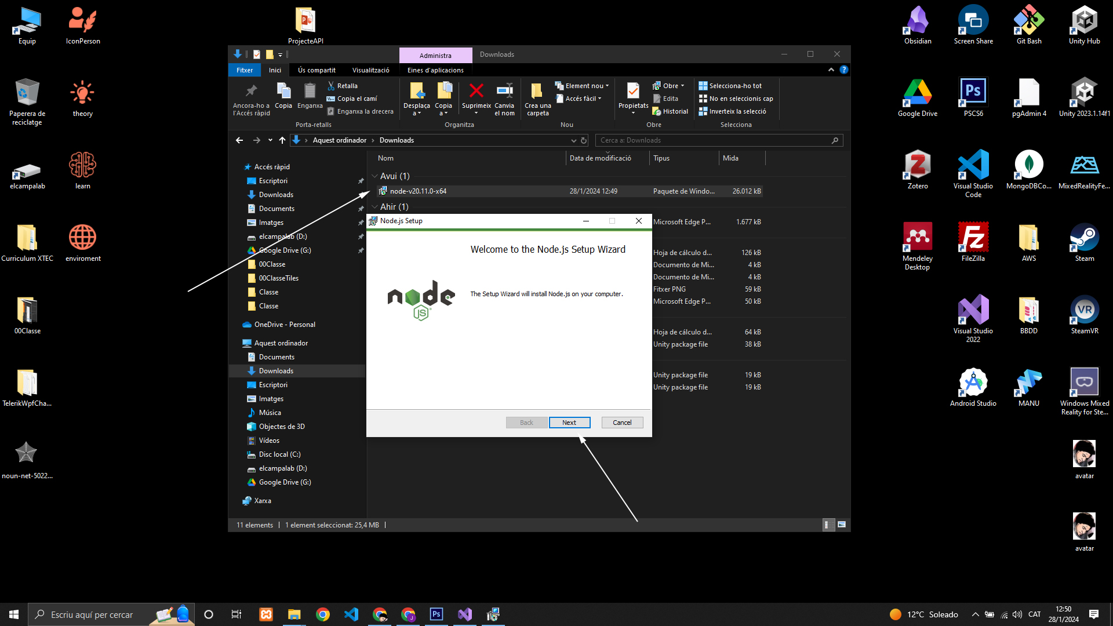Screen dimensions: 1113x626
Task: Click the Enganxa paste icon
Action: pos(310,91)
